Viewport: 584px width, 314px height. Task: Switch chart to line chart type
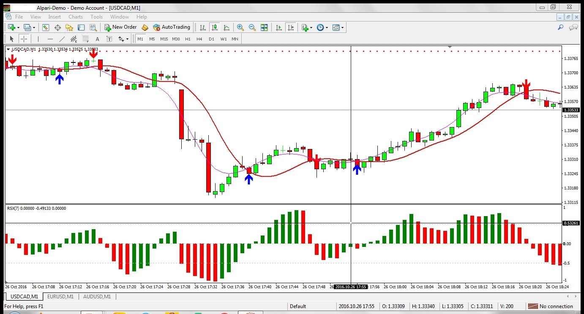[x=227, y=27]
